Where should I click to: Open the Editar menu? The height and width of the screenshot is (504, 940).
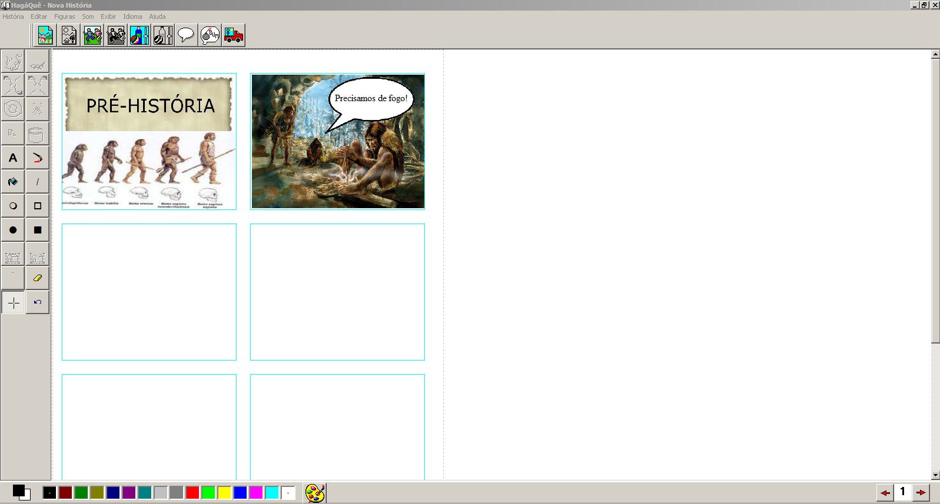point(39,16)
